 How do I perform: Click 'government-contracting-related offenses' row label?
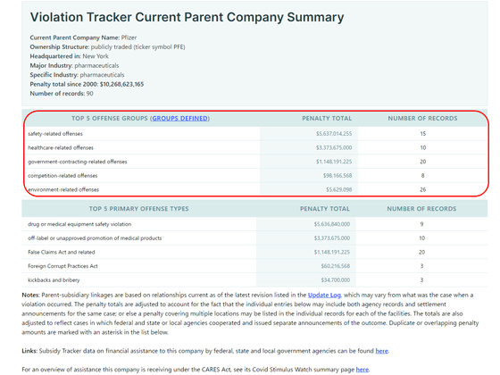[78, 162]
